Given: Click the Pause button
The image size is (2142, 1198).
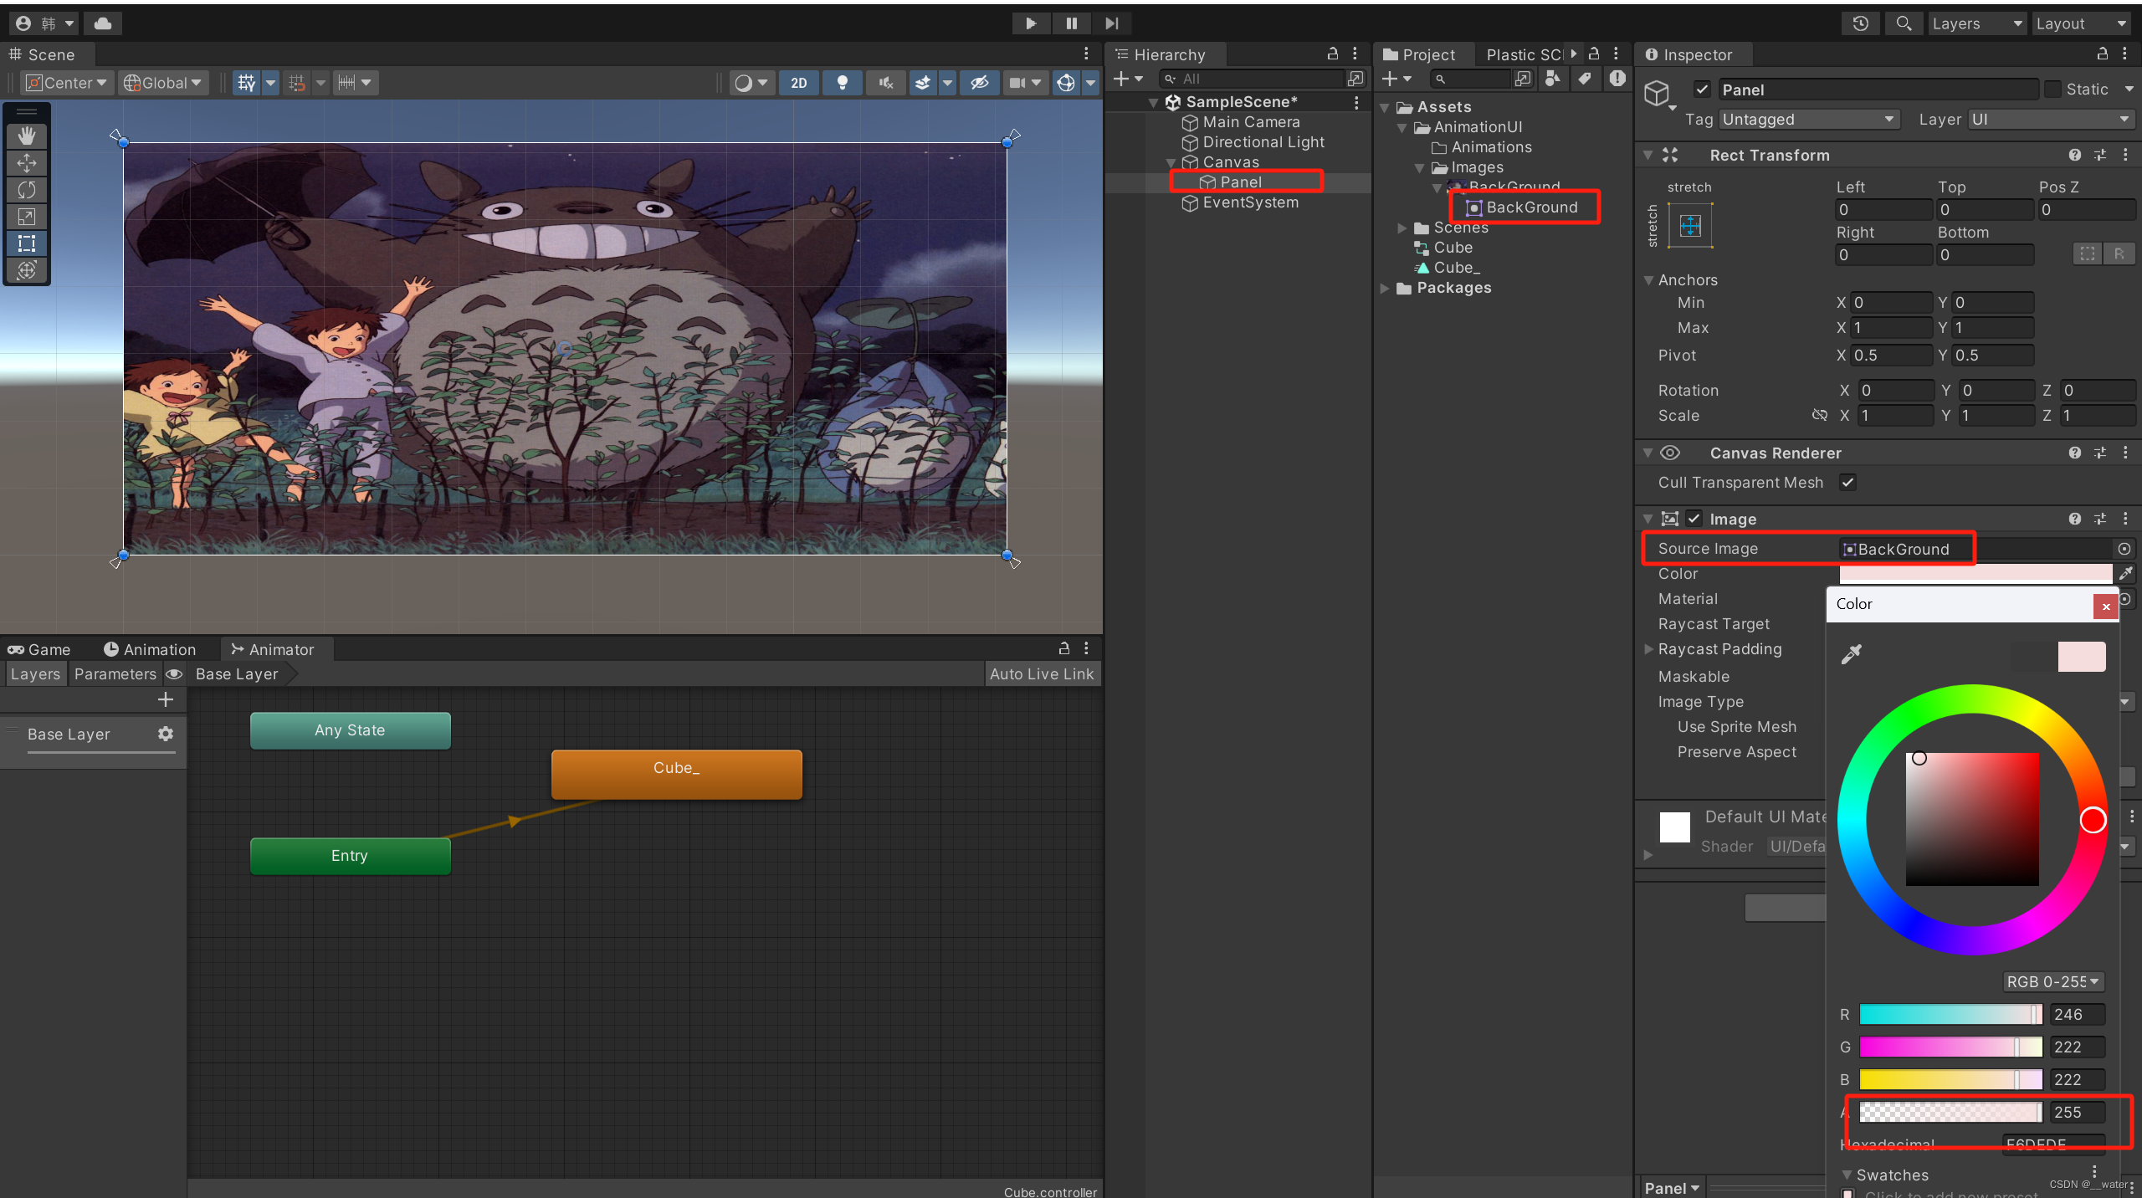Looking at the screenshot, I should [1072, 23].
